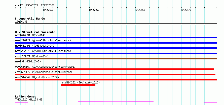Open nsv1040831 (Coe2014) variant label
Viewport: 224px width, 105px height.
click(30, 35)
